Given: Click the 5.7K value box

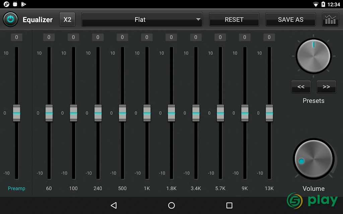Looking at the screenshot, I should pos(220,37).
